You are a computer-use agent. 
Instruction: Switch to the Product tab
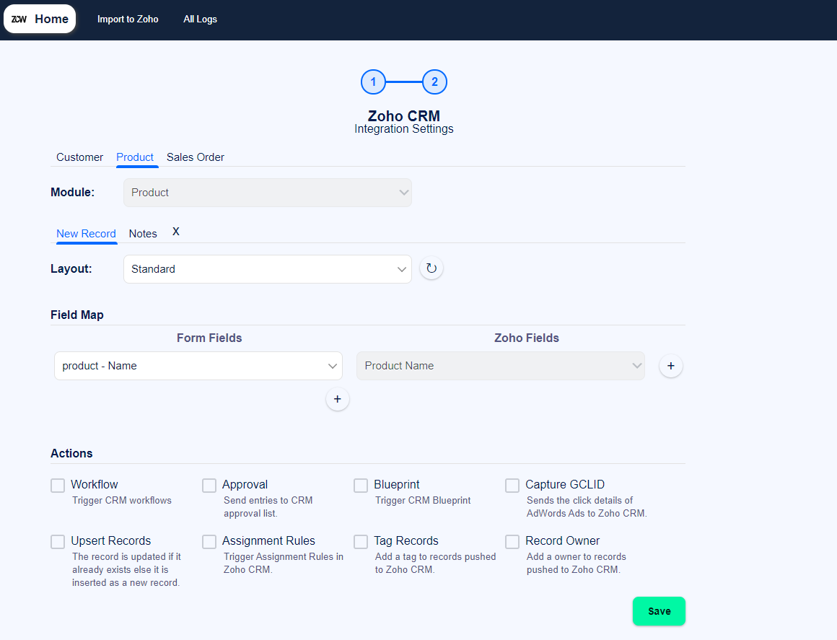coord(135,157)
